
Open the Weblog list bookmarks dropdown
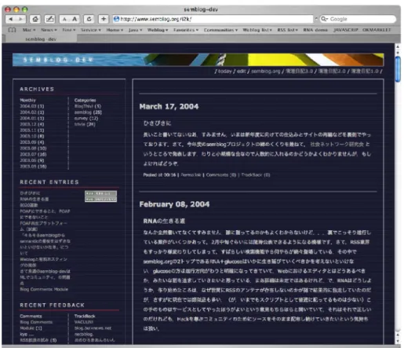pos(257,30)
